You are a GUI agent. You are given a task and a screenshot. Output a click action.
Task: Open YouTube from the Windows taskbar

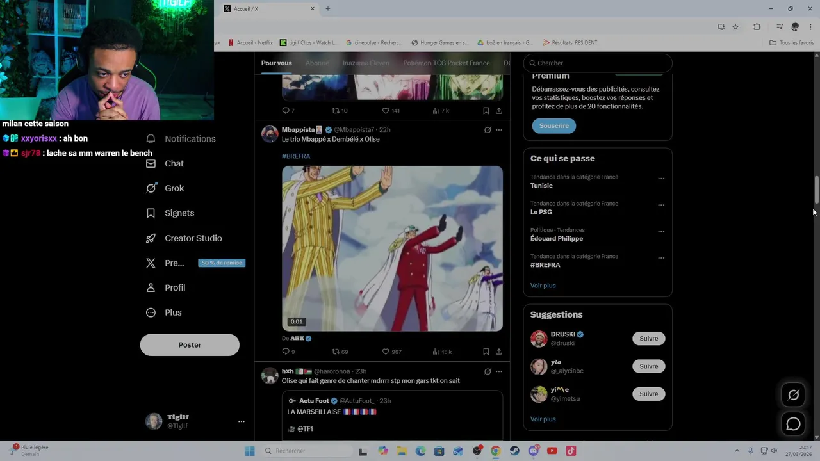(552, 451)
